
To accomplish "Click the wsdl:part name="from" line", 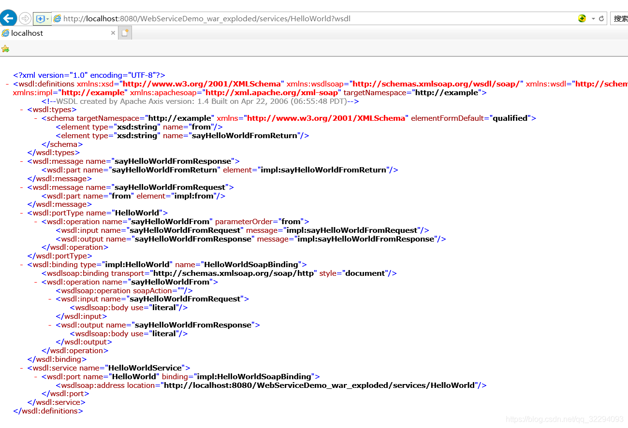I will [x=133, y=196].
